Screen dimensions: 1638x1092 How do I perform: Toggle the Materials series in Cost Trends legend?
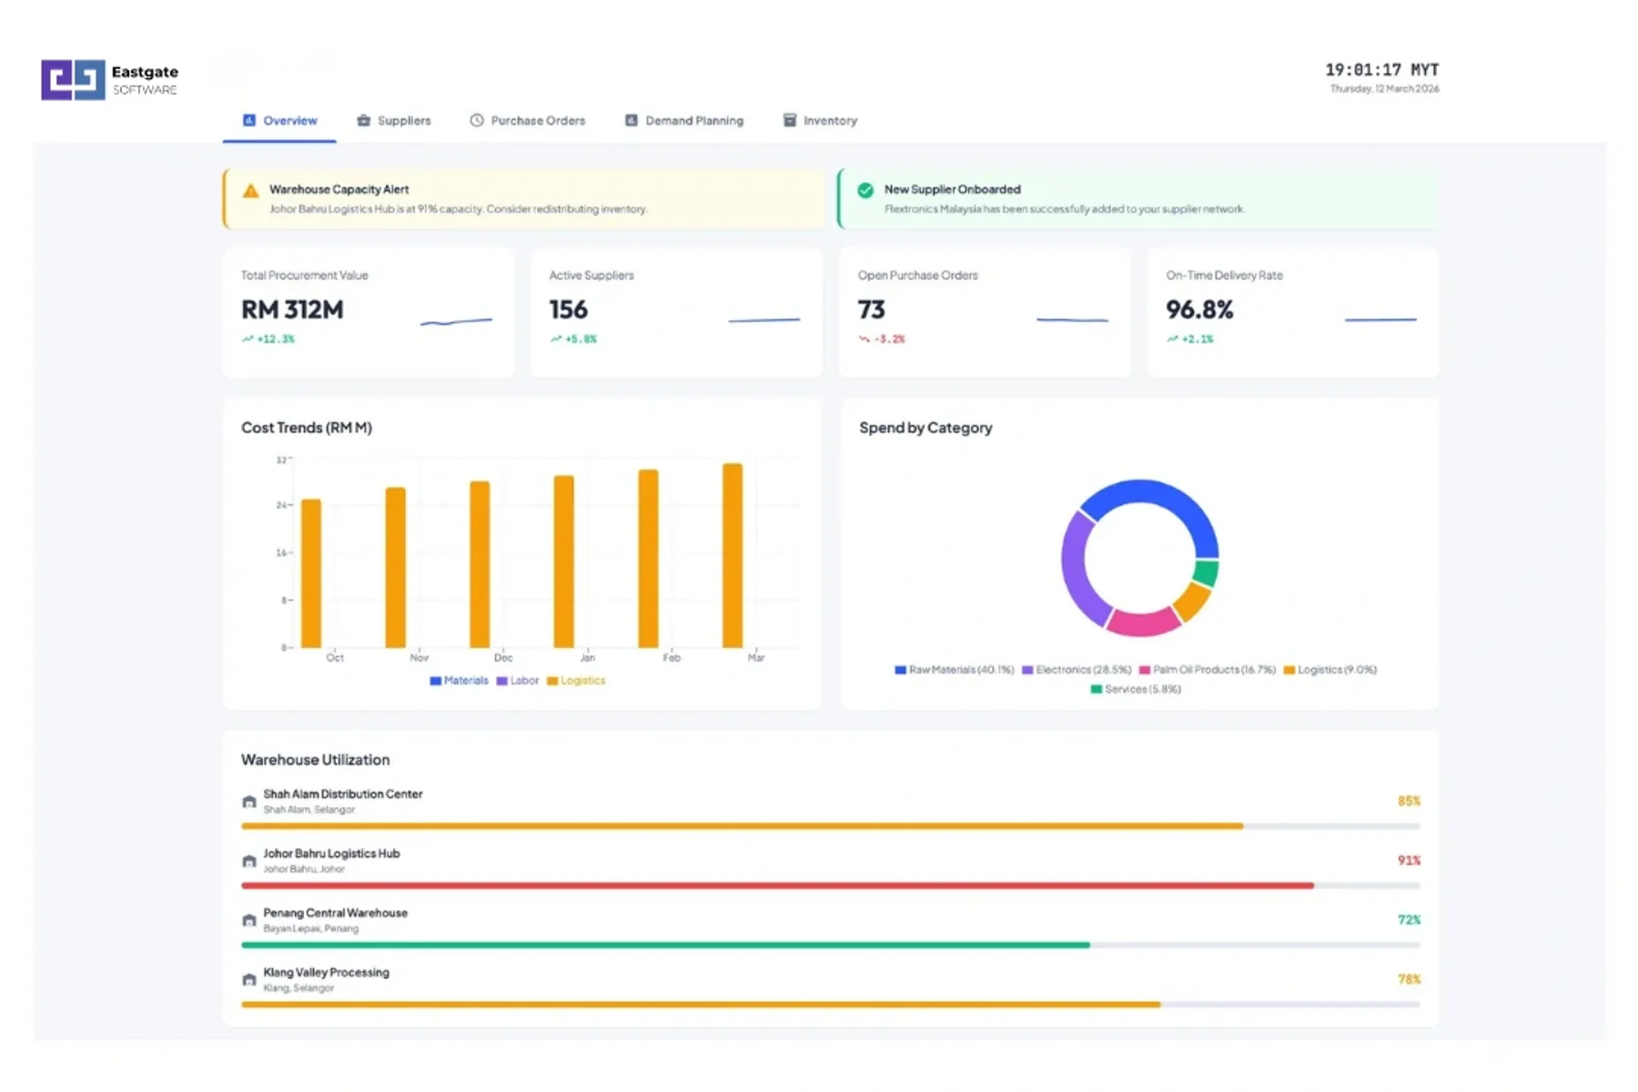coord(460,681)
